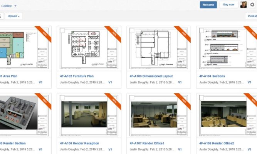Select the 4F-A108 Render Office2 thumbnail
The height and width of the screenshot is (154, 257).
pos(223,115)
